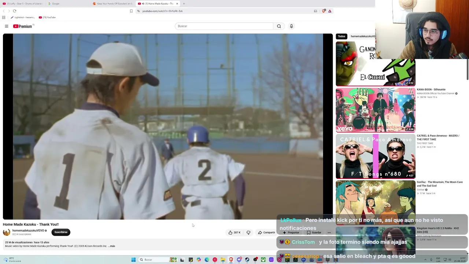Open Brave Rewards triangle icon
469x264 pixels.
point(330,11)
